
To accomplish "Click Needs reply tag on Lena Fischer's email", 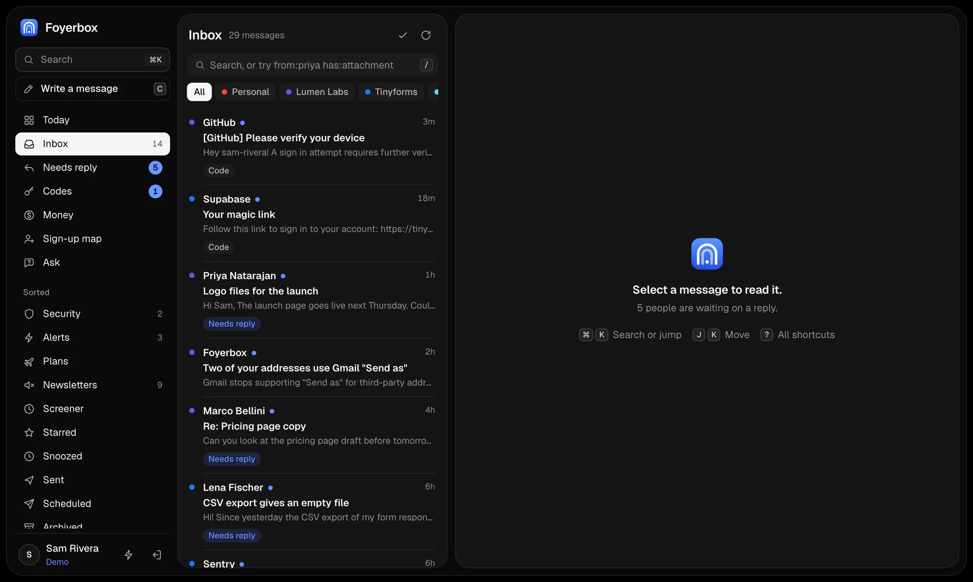I will click(x=232, y=536).
